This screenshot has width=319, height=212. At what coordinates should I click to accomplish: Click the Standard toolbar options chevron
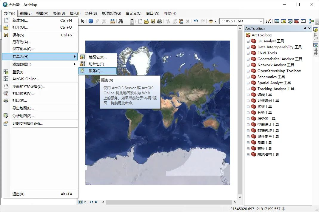[x=317, y=22]
